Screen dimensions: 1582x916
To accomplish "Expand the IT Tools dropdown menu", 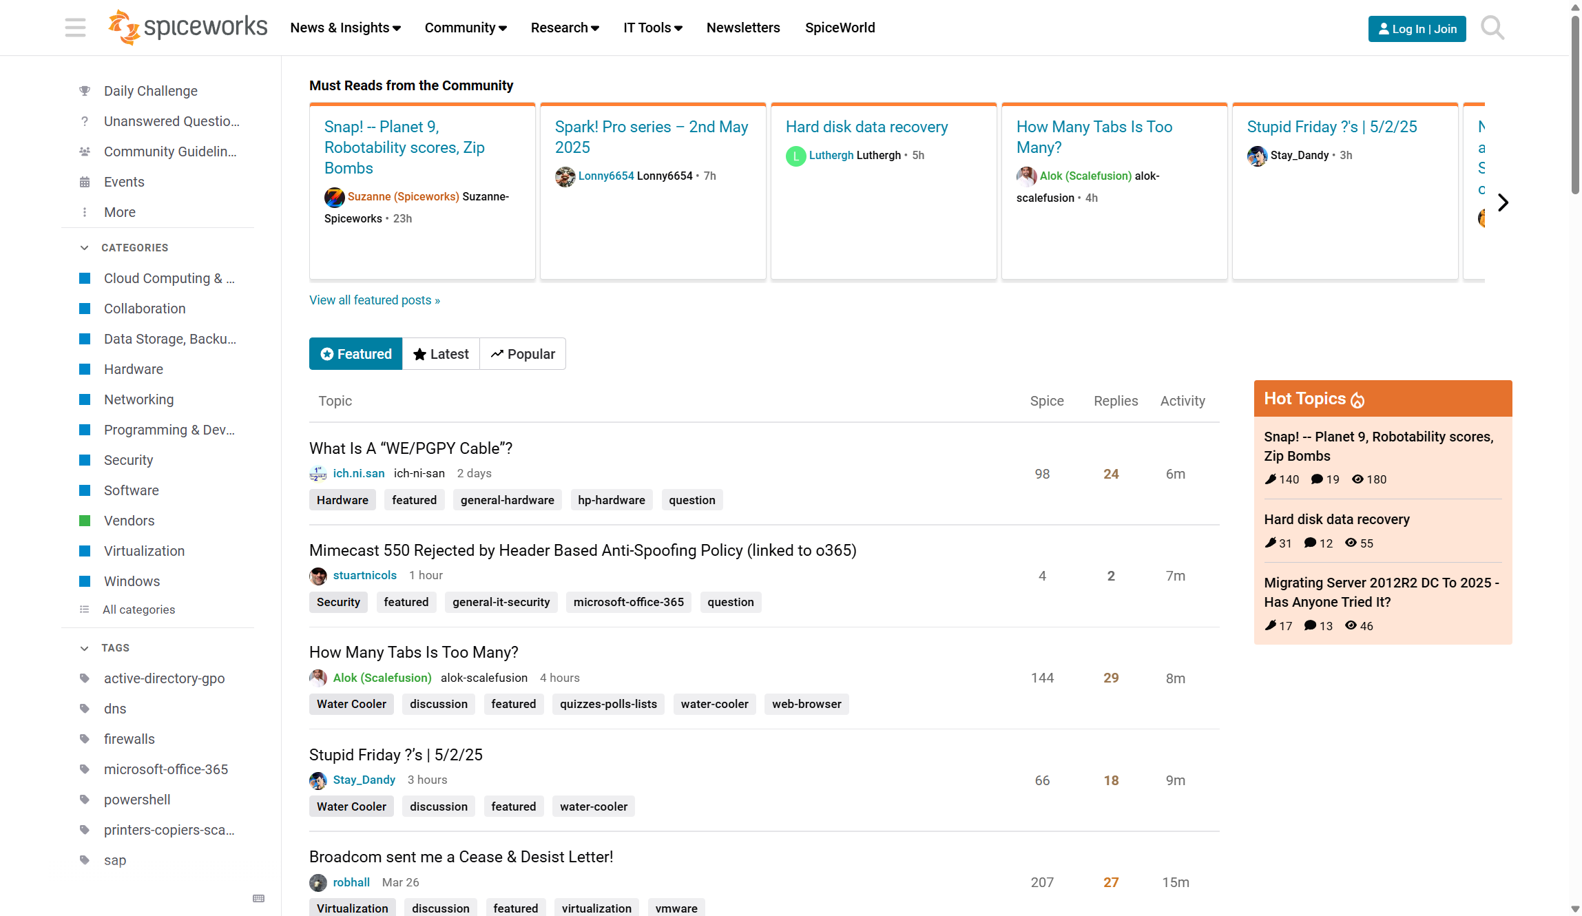I will [x=653, y=28].
